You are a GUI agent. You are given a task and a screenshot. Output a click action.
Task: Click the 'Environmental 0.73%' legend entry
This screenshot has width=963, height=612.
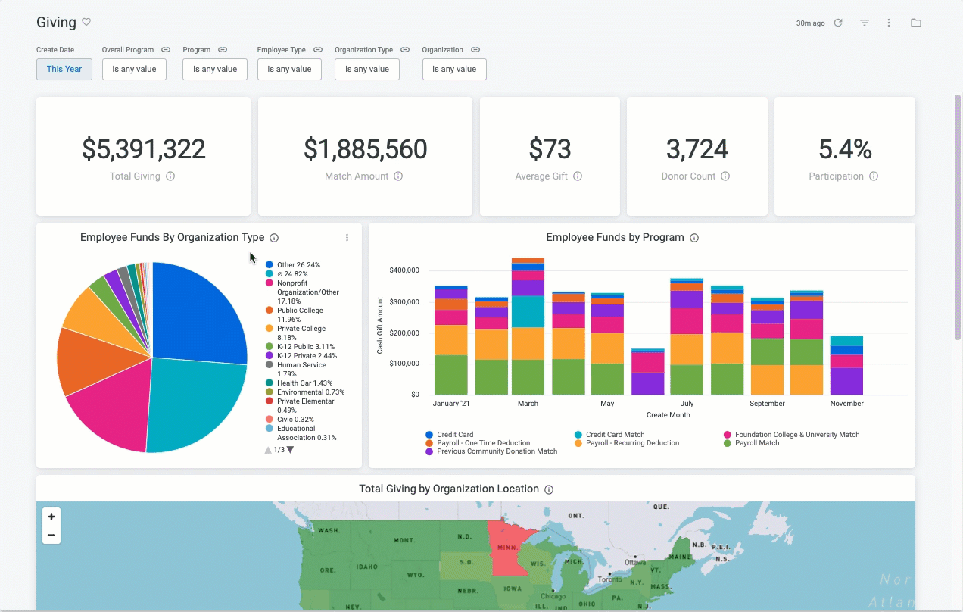coord(304,392)
